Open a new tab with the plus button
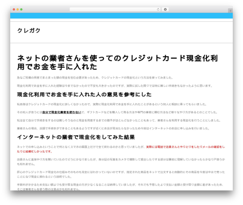Viewport: 243px width, 205px height. (230, 11)
